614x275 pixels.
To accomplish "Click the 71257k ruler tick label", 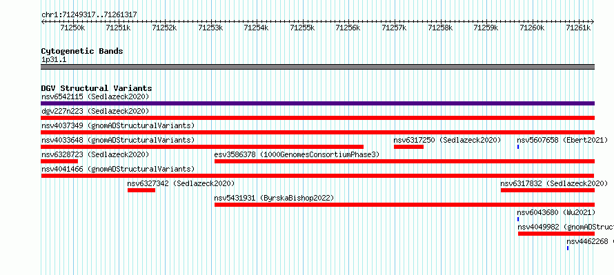I will (x=394, y=28).
